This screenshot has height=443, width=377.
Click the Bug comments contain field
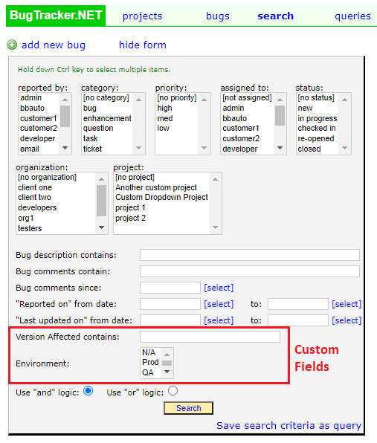[250, 271]
